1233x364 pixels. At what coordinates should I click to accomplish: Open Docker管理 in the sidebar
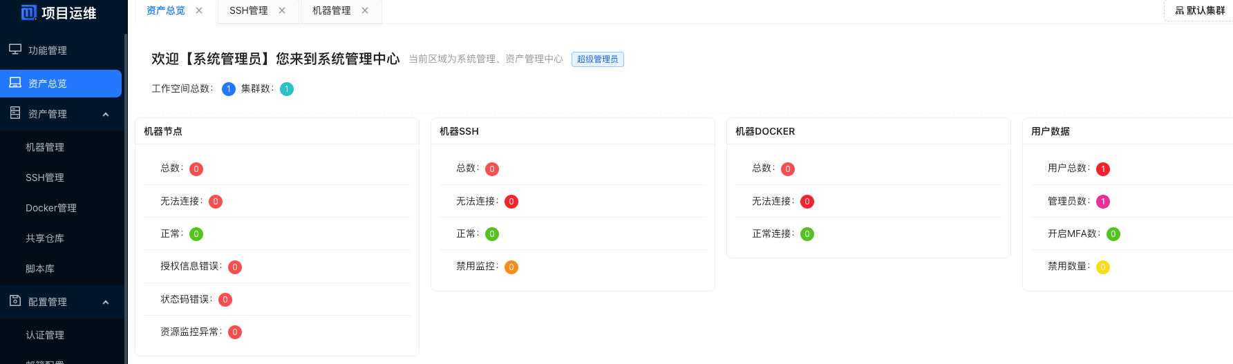(51, 208)
